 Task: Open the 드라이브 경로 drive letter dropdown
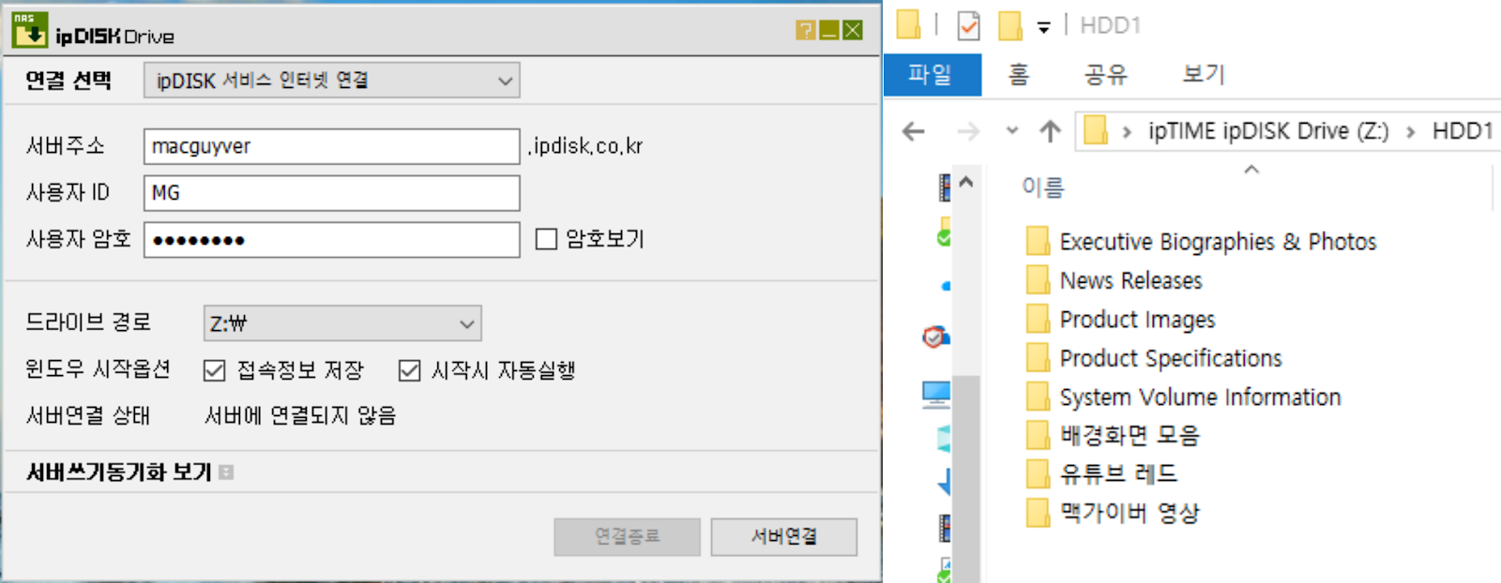(342, 323)
